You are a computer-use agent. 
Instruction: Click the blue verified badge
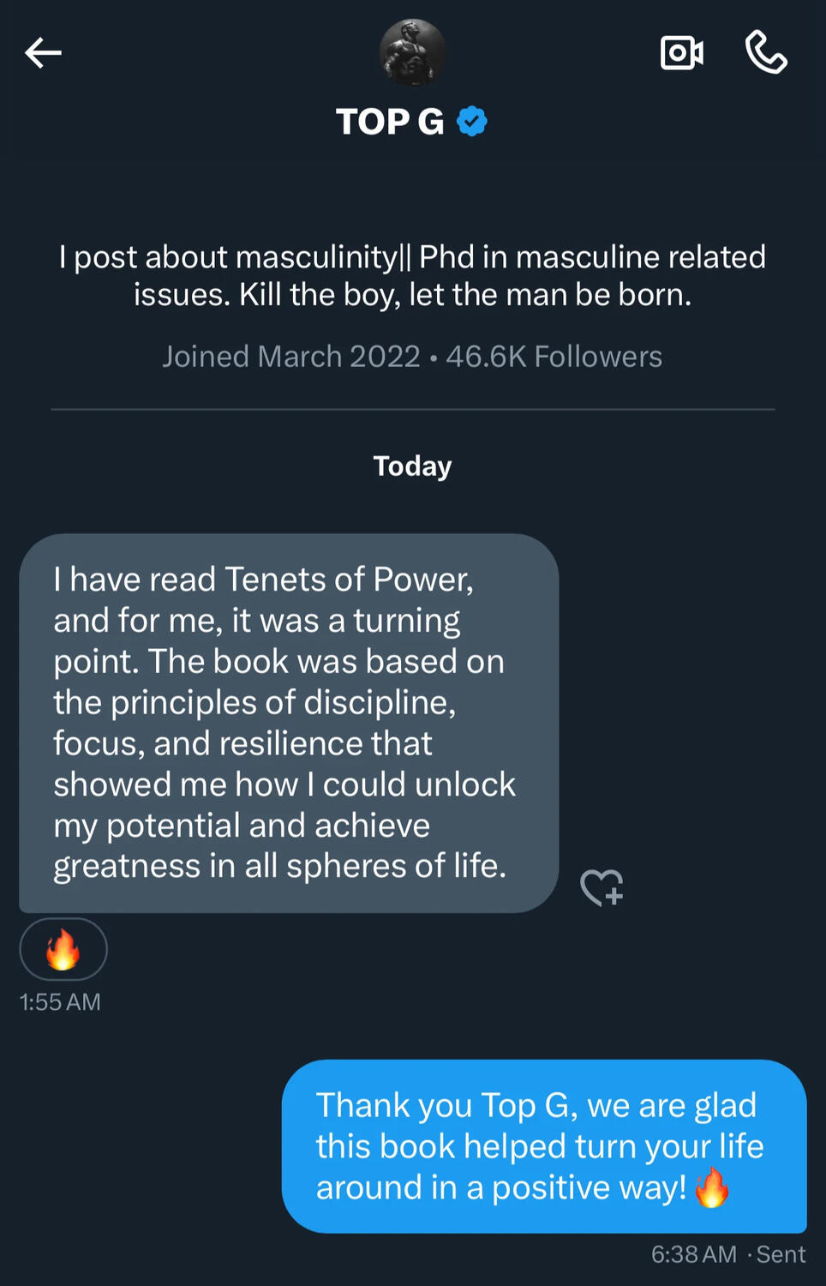[x=472, y=122]
